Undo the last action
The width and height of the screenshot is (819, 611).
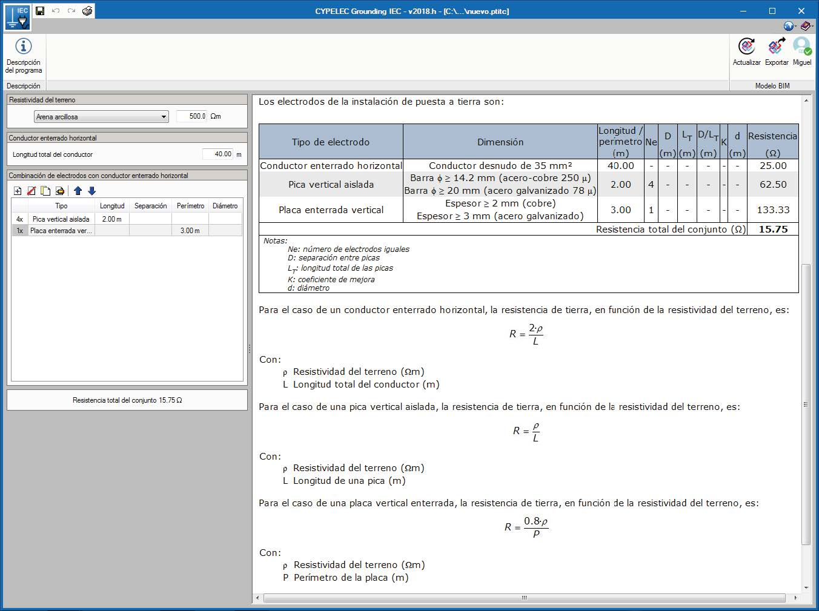tap(56, 11)
